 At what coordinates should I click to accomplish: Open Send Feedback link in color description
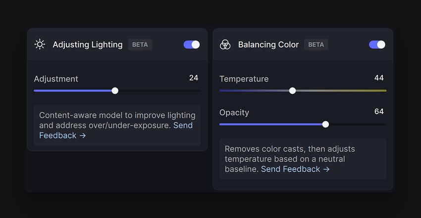291,169
